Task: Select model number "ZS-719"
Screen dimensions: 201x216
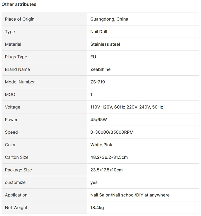Action: pyautogui.click(x=98, y=82)
